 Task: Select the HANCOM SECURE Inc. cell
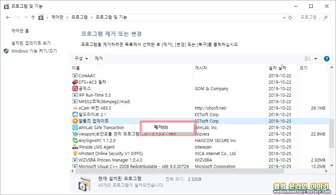[216, 140]
